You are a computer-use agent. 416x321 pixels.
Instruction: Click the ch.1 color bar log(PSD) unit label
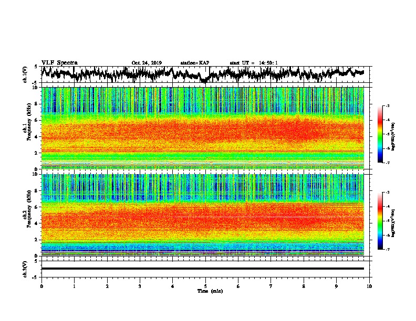click(x=393, y=136)
